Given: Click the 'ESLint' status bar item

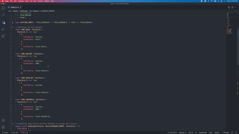Looking at the screenshot, I should pos(217,133).
